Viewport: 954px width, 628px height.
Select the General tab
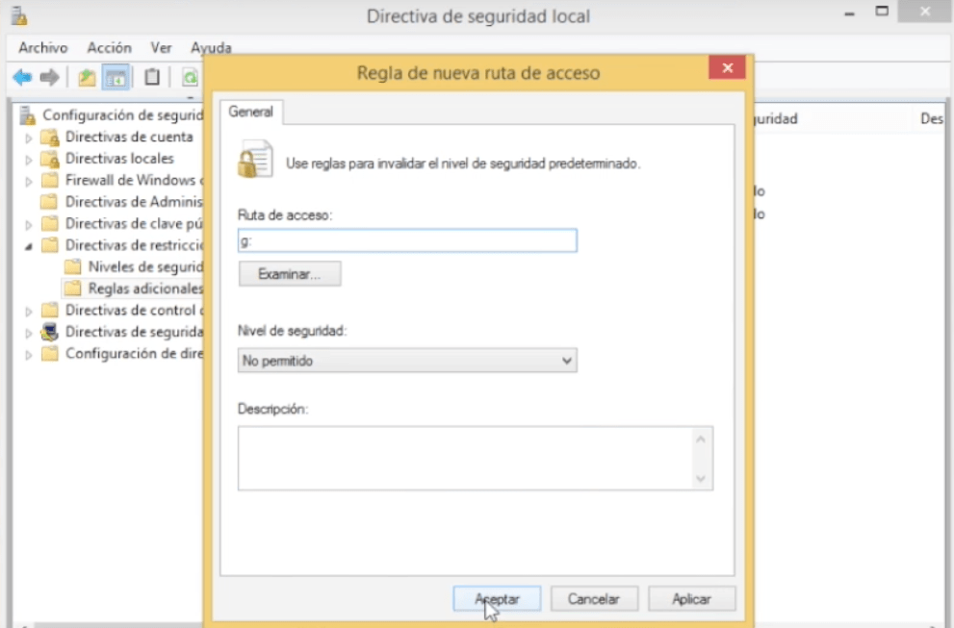251,113
